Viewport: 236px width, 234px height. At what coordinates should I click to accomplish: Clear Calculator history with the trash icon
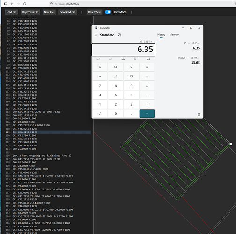(199, 114)
